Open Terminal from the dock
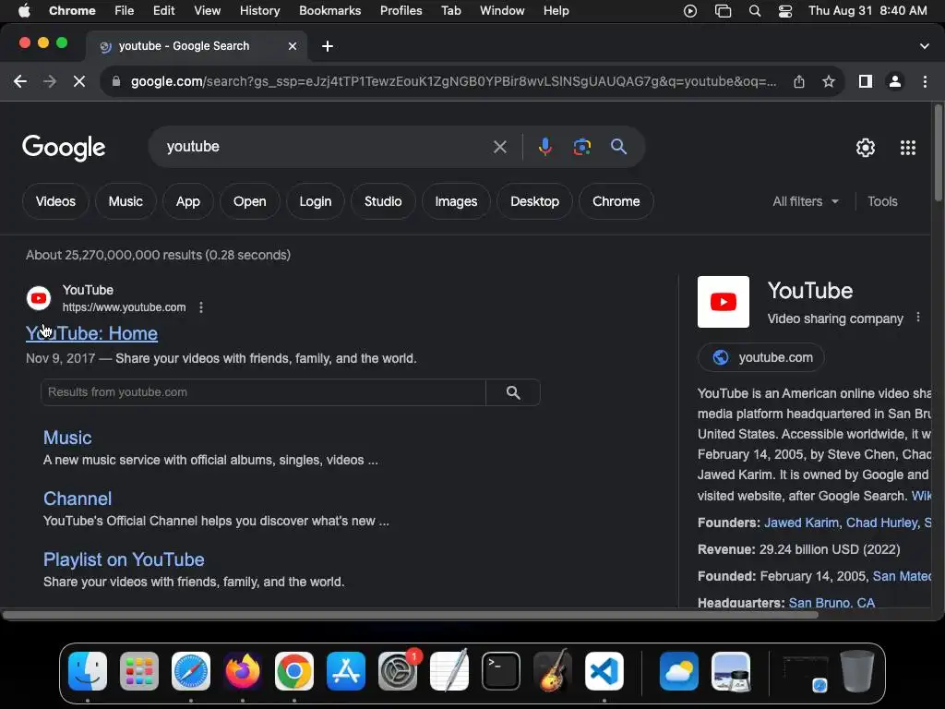The image size is (945, 709). click(501, 671)
